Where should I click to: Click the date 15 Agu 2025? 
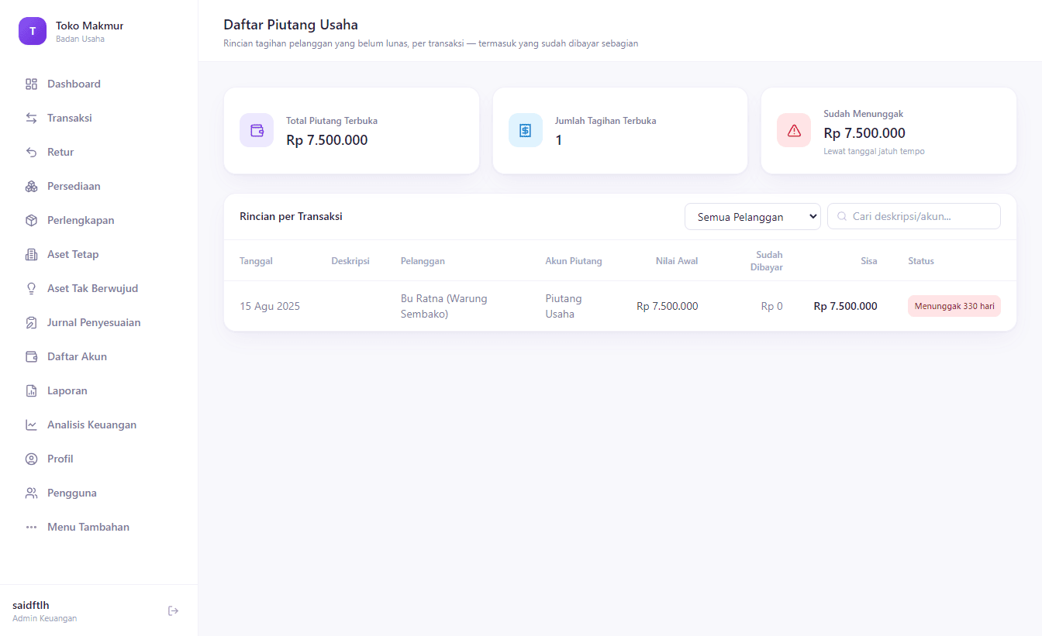270,306
